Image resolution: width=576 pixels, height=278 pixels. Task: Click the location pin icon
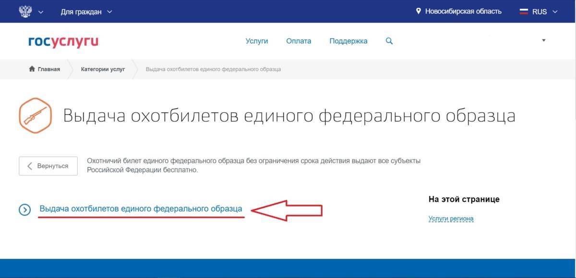(x=418, y=11)
